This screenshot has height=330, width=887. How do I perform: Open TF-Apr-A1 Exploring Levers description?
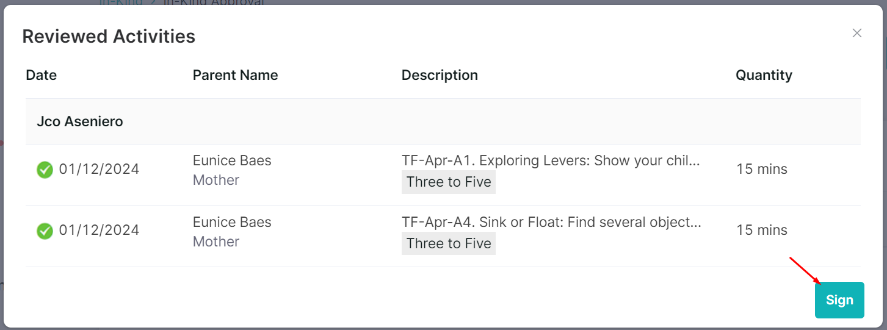551,160
